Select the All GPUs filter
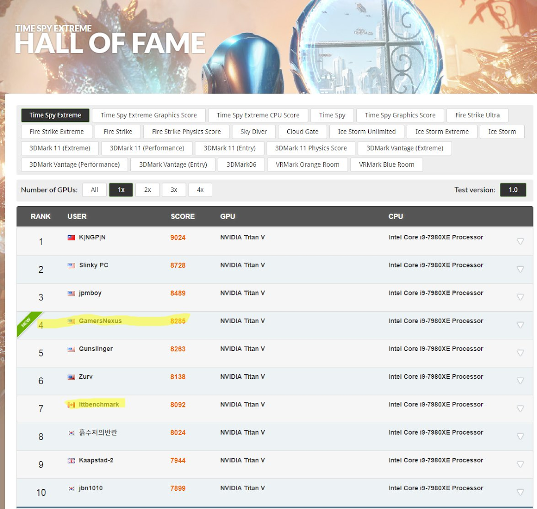The height and width of the screenshot is (509, 537). point(94,189)
